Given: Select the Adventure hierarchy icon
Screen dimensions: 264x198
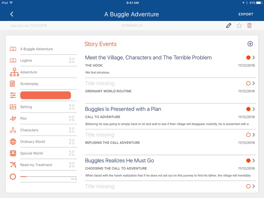Looking at the screenshot, I should [14, 72].
